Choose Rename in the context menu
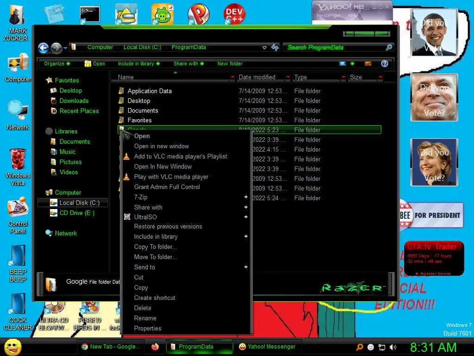474x356 pixels. pos(186,318)
